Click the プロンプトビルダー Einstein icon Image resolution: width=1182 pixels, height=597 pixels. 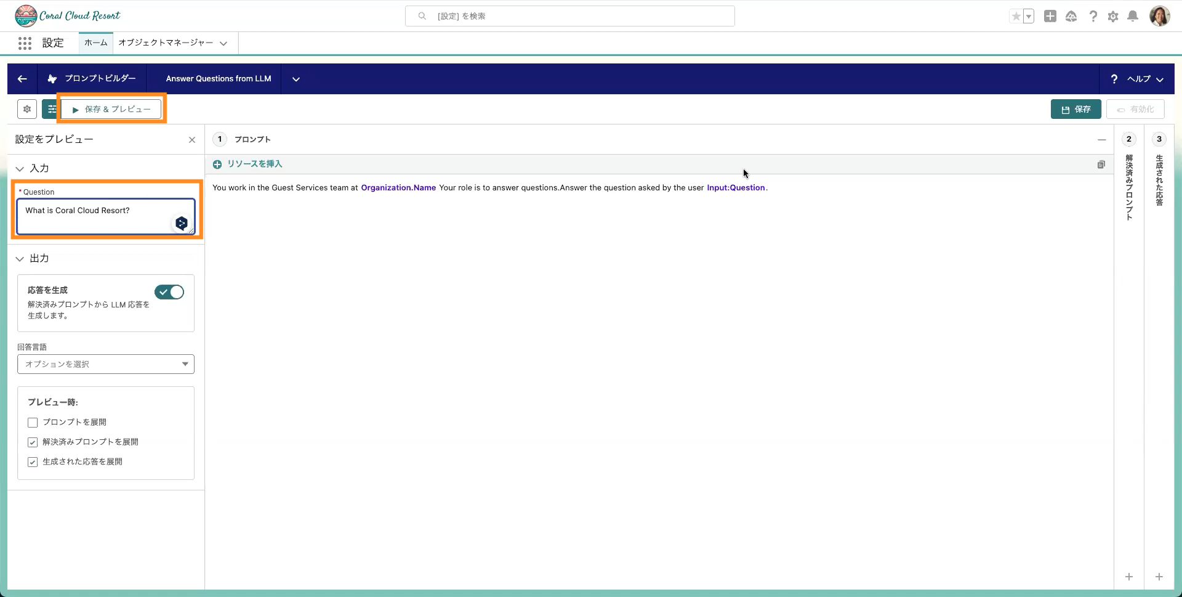(52, 79)
